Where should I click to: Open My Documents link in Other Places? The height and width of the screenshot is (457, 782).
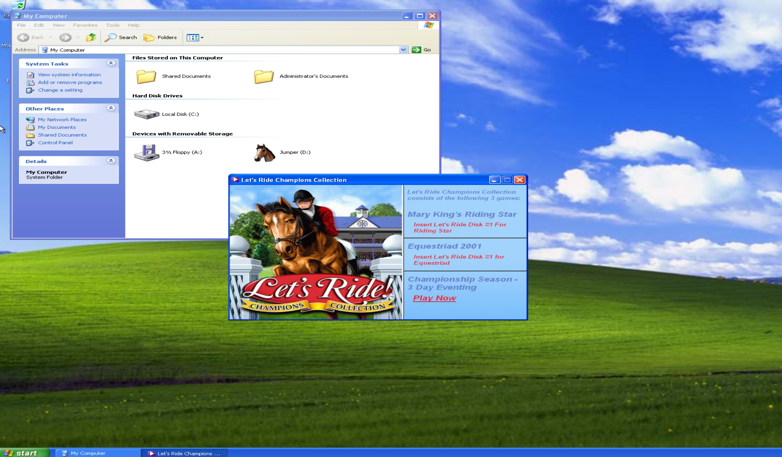(x=57, y=127)
